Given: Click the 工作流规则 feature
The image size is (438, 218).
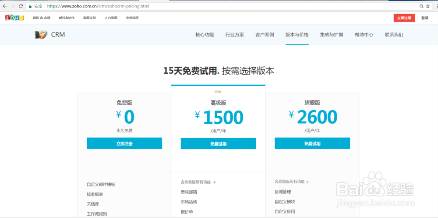Looking at the screenshot, I should [97, 214].
